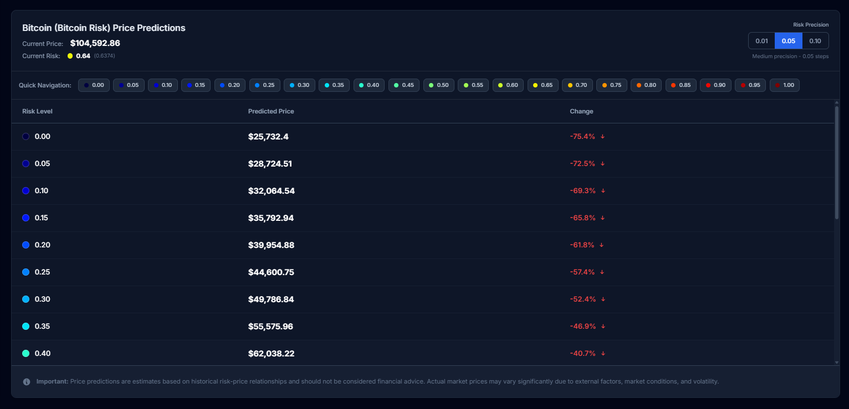Click the down arrow next to -52.4%
849x409 pixels.
(603, 299)
